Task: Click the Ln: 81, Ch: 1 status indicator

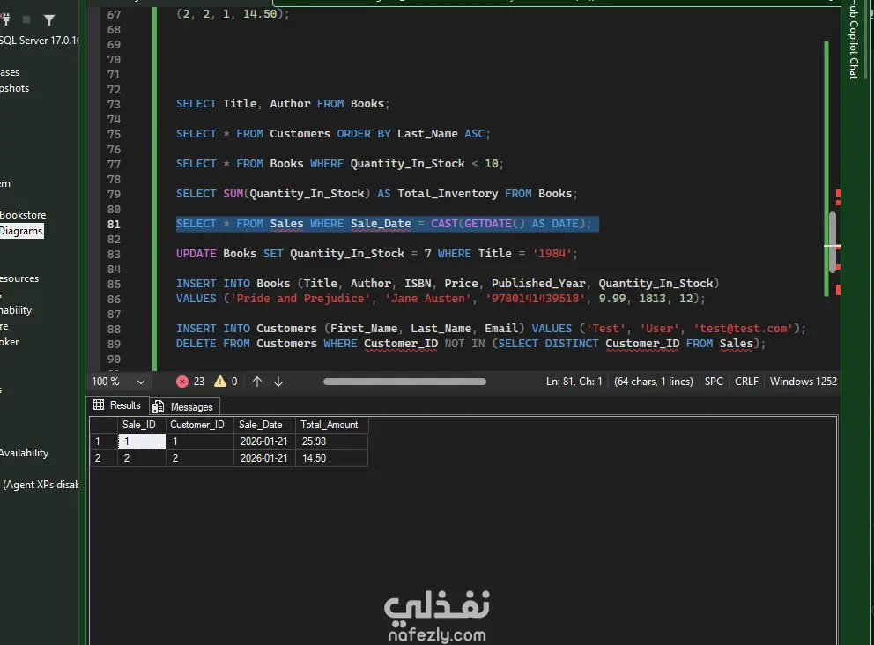Action: click(x=574, y=382)
